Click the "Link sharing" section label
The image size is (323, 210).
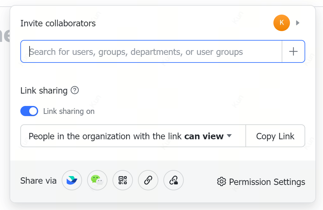[x=44, y=91]
